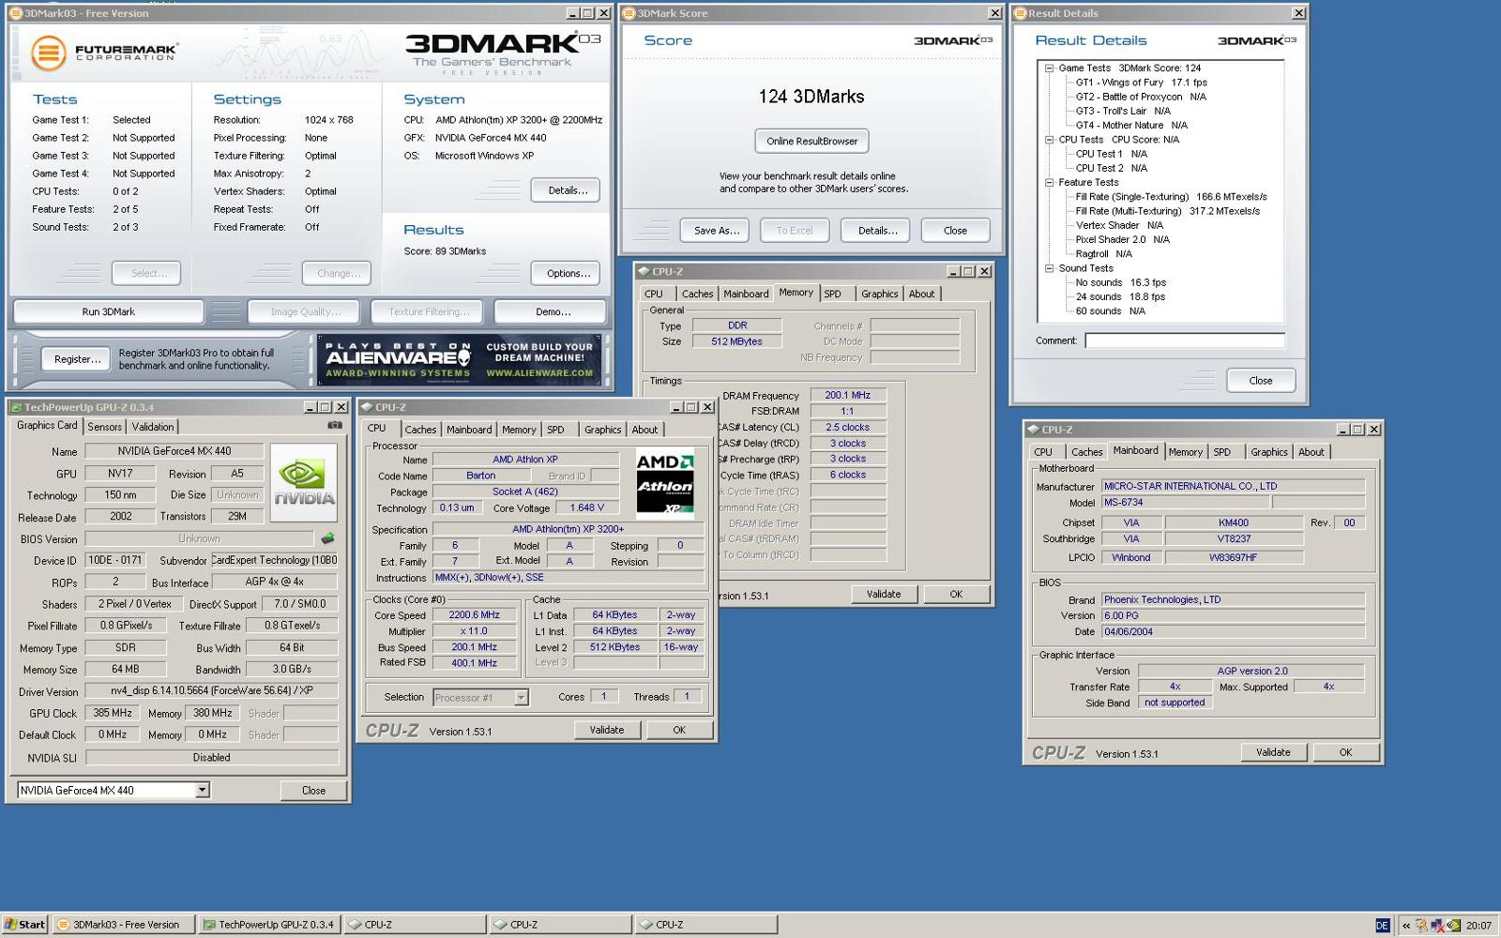
Task: Collapse the Game Tests tree node
Action: [1049, 68]
